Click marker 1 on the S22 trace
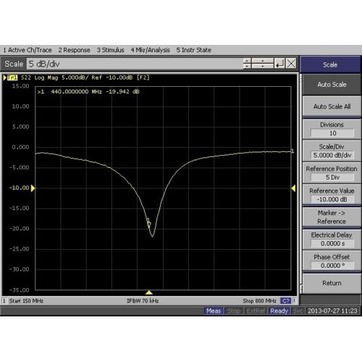The width and height of the screenshot is (362, 362). tap(148, 223)
